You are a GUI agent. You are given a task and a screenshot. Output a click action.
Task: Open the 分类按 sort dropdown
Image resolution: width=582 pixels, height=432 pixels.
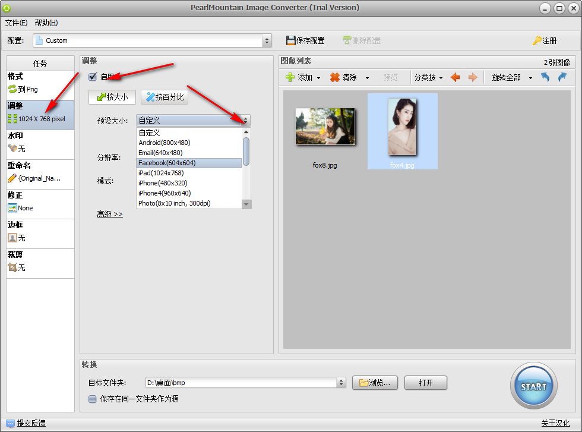pyautogui.click(x=428, y=77)
